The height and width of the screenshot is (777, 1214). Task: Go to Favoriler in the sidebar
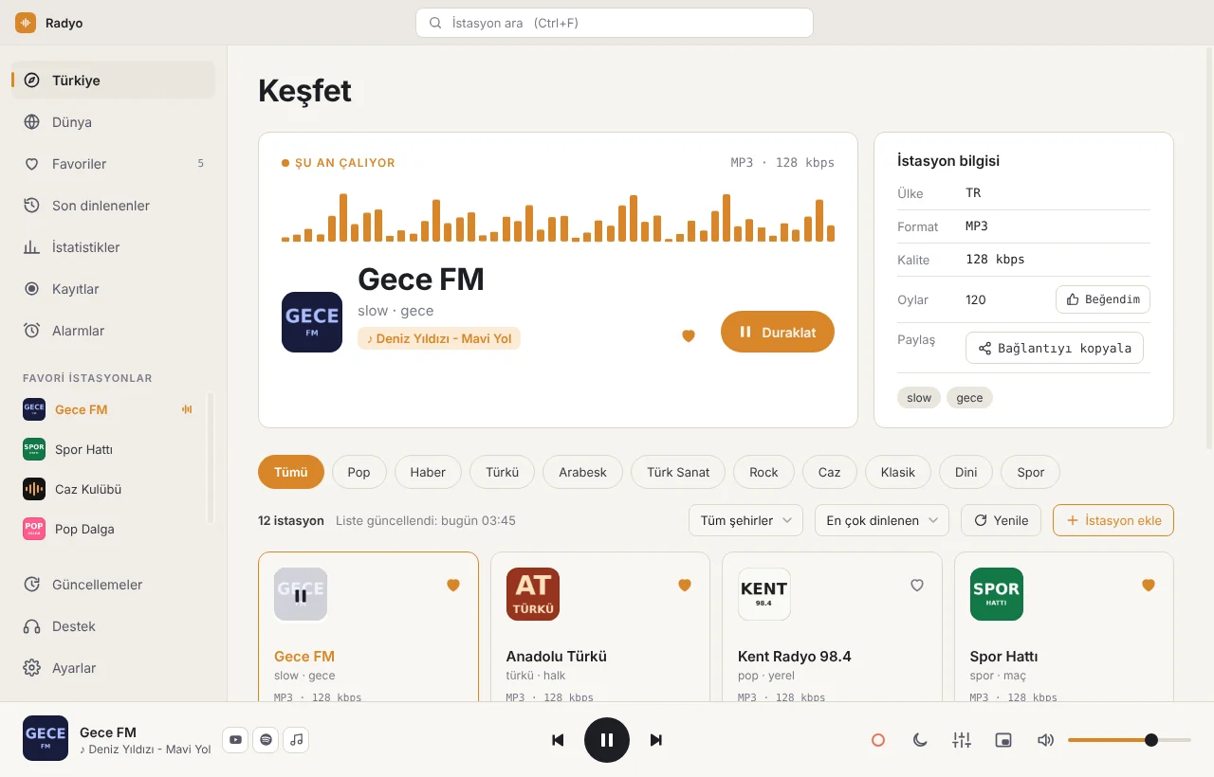(114, 164)
